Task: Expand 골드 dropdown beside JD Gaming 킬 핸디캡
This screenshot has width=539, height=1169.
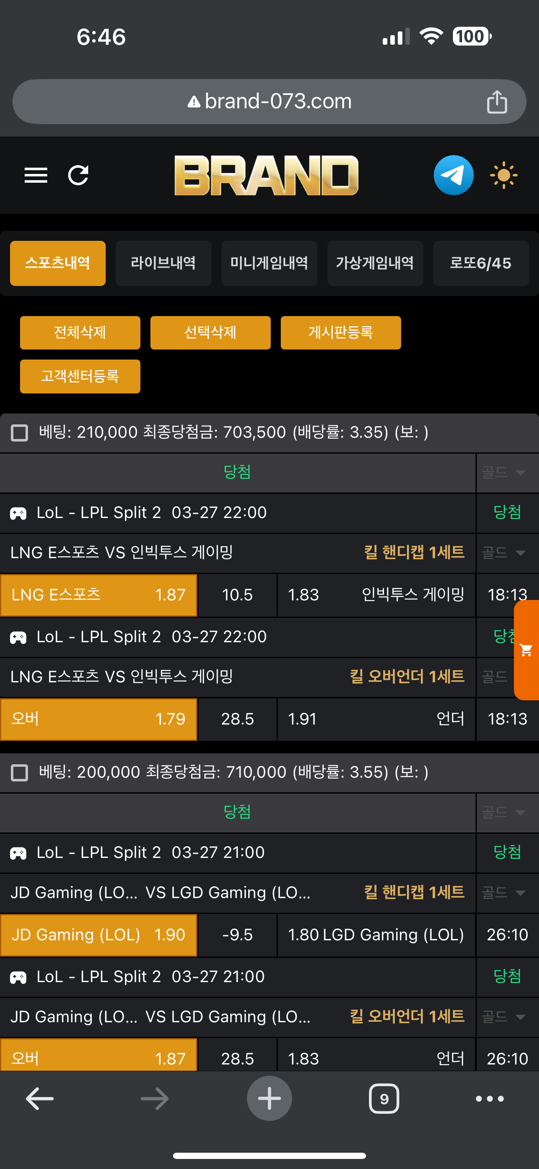Action: pos(503,893)
